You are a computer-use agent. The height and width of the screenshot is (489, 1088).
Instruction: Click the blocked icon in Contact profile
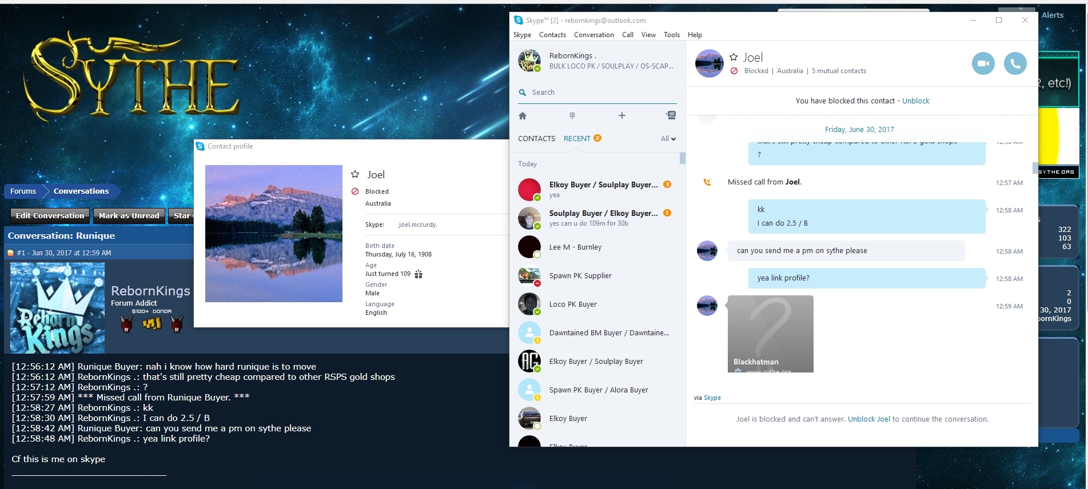[355, 191]
